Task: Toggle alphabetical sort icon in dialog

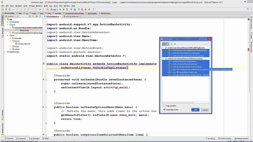Action: [x=164, y=44]
